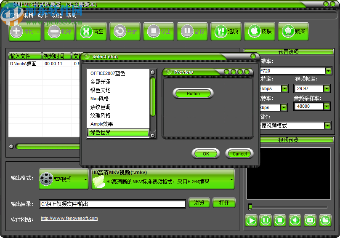Click the skin list scrollbar thumb
The width and height of the screenshot is (340, 238).
[153, 97]
